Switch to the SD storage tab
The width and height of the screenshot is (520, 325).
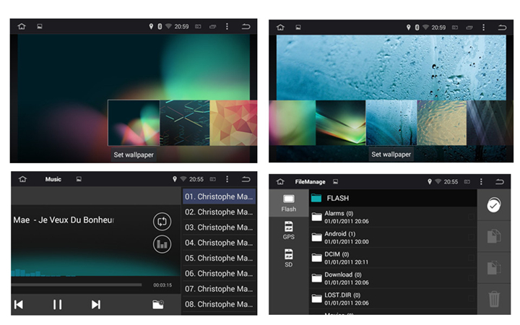[x=288, y=258]
